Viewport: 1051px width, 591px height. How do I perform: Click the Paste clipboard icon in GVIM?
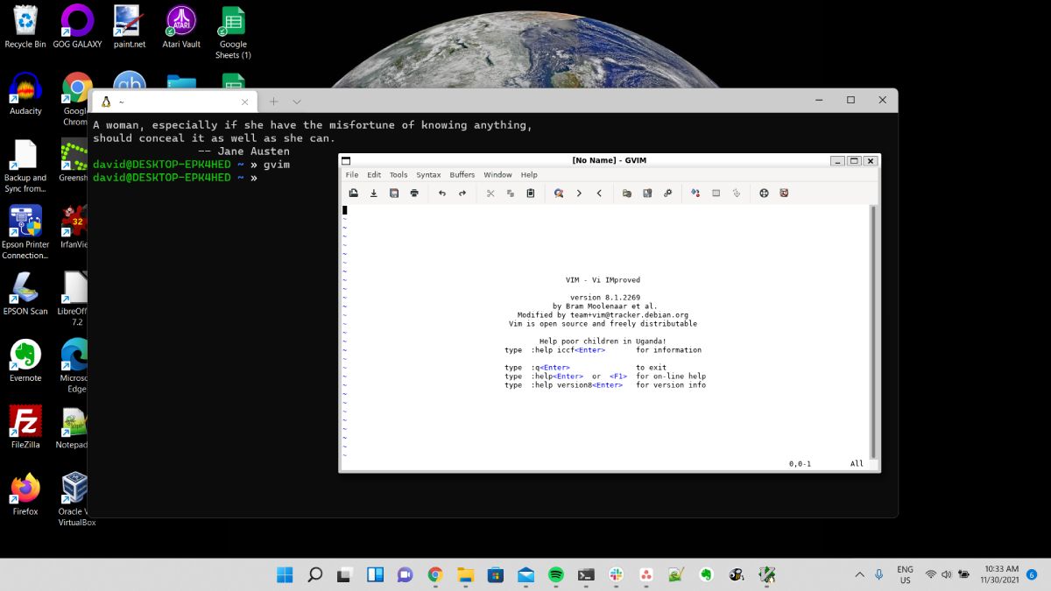pos(531,193)
